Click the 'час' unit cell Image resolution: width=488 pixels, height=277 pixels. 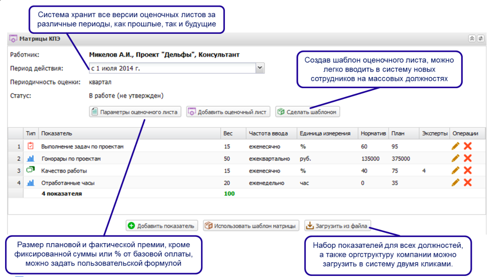pyautogui.click(x=304, y=183)
